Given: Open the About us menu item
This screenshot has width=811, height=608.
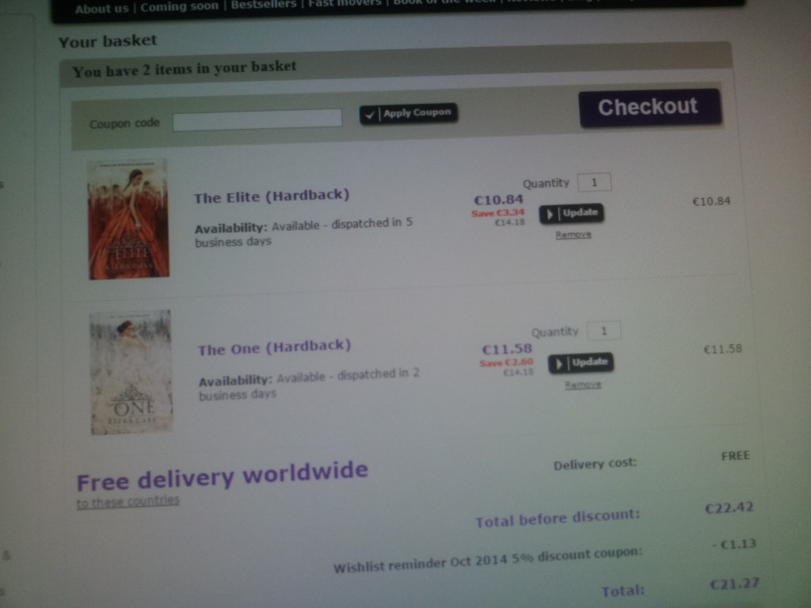Looking at the screenshot, I should point(101,9).
